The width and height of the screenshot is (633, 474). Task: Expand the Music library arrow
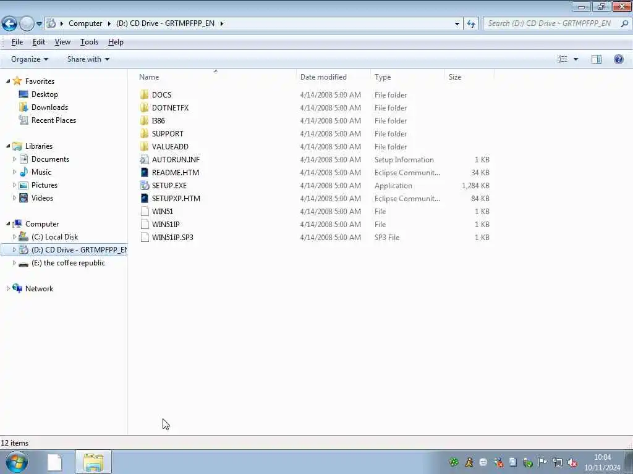click(x=14, y=172)
